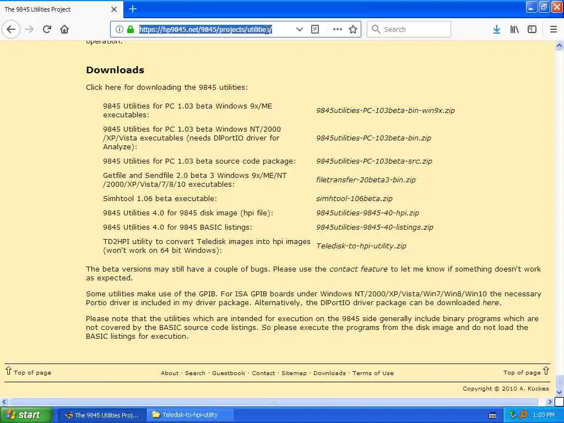Screen dimensions: 564x423
Task: Download 9845utilities-9845-40-listings.zip
Action: point(375,227)
